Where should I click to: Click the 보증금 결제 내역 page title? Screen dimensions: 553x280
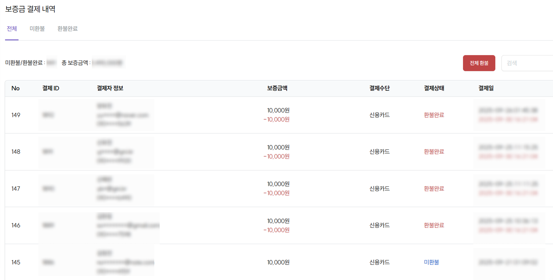point(29,9)
